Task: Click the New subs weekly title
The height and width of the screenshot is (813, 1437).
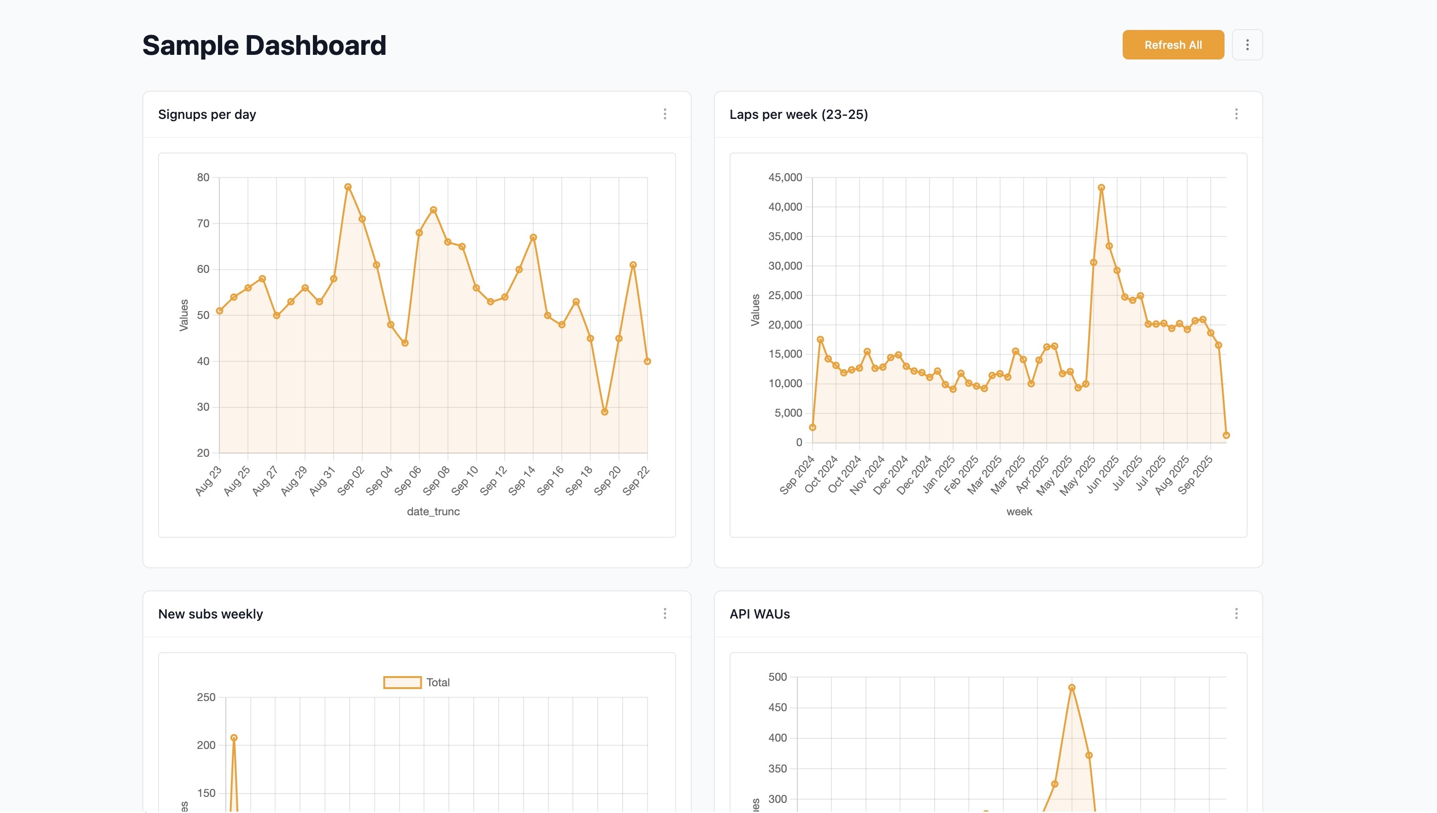Action: point(210,614)
